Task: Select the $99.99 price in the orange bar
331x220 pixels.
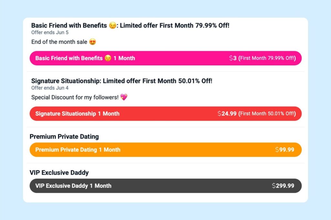Action: (284, 150)
